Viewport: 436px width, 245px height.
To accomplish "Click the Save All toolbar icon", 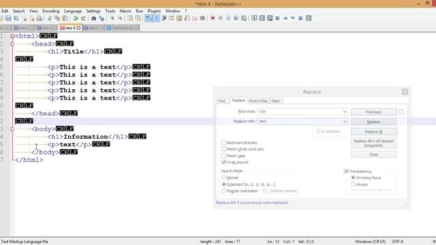I will [x=16, y=18].
